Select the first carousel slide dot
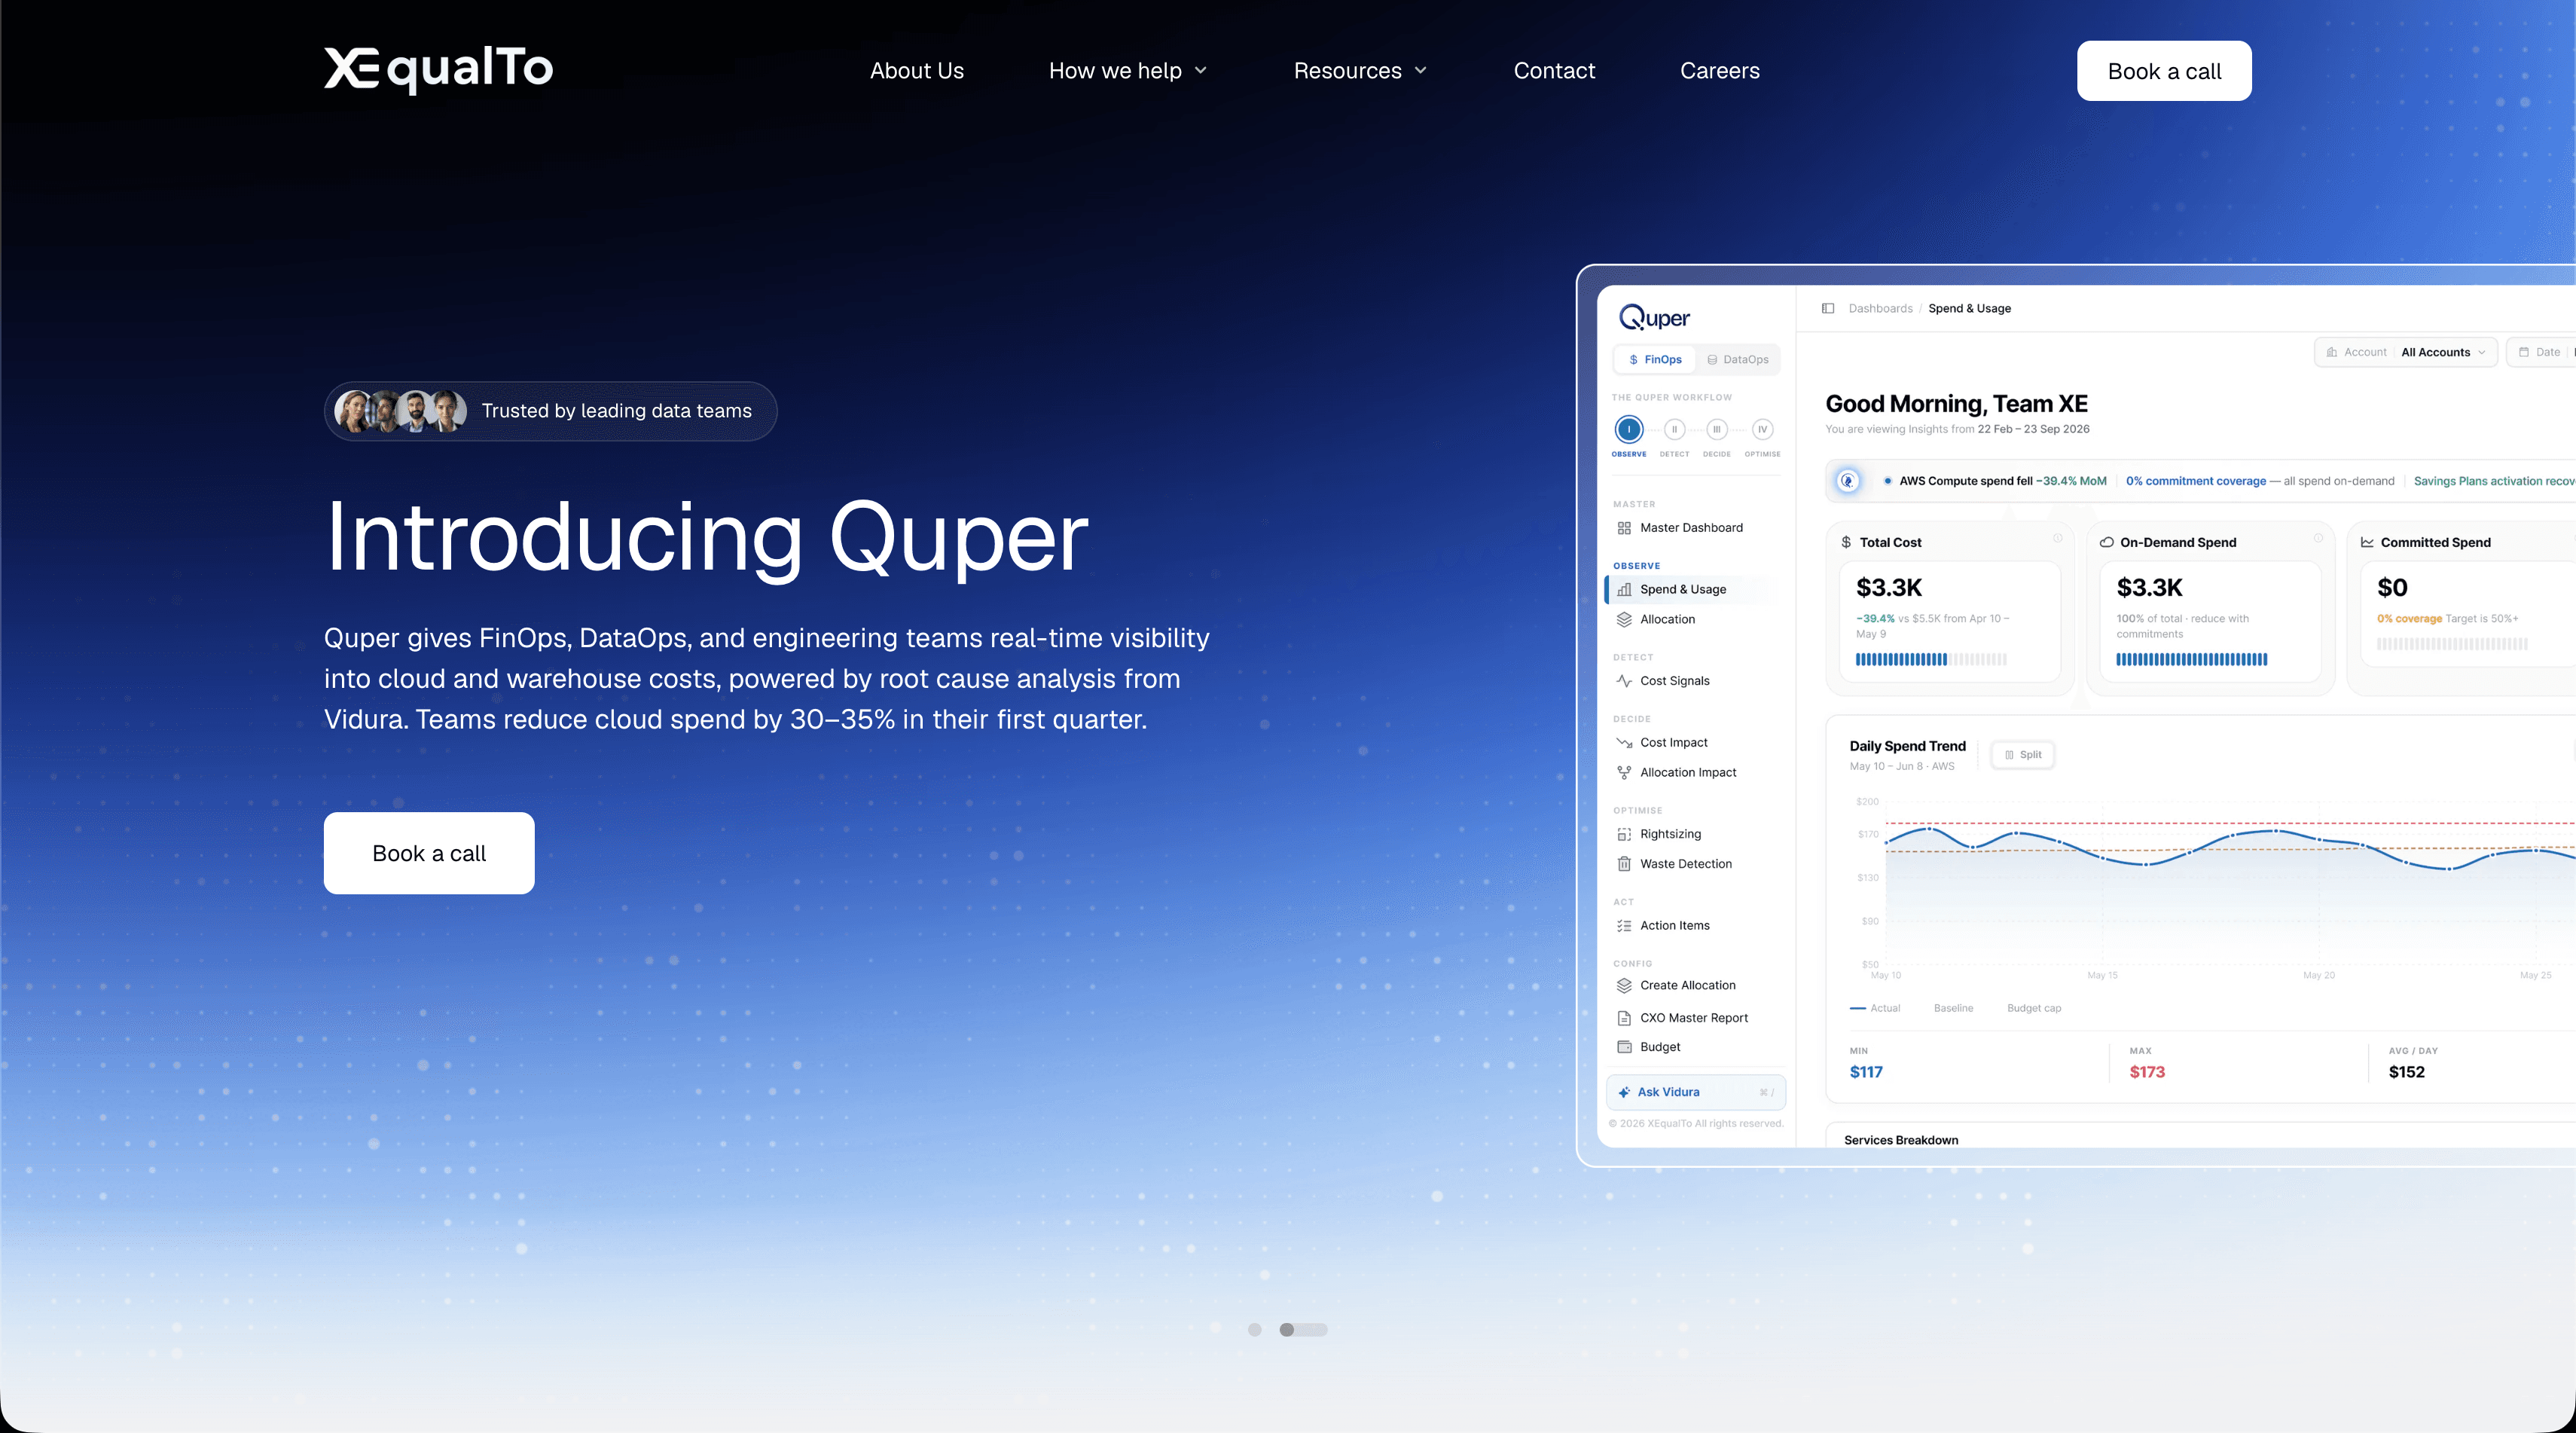Screen dimensions: 2576x1433 click(x=1254, y=1330)
